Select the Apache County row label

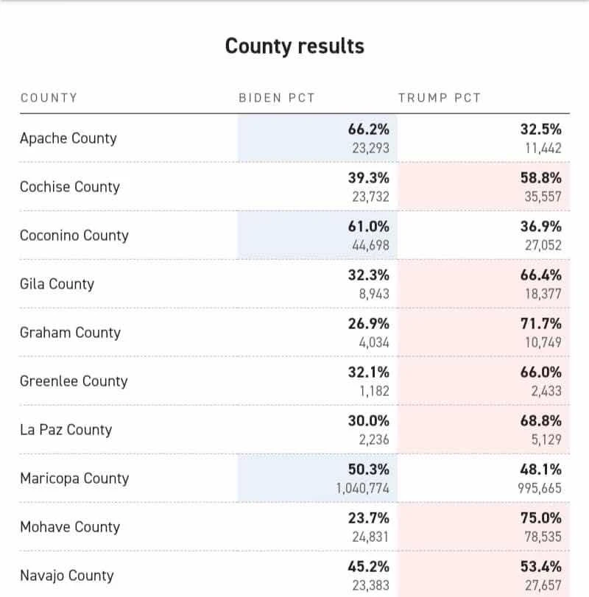point(68,138)
